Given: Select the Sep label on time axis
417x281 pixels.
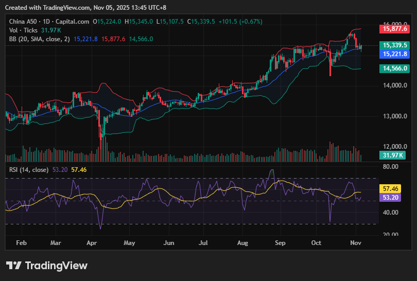Looking at the screenshot, I should pyautogui.click(x=280, y=242).
